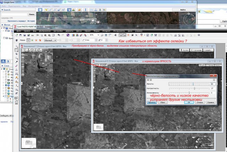Toggle the Мои места checkbox in Метки
The width and height of the screenshot is (227, 152).
(4, 28)
